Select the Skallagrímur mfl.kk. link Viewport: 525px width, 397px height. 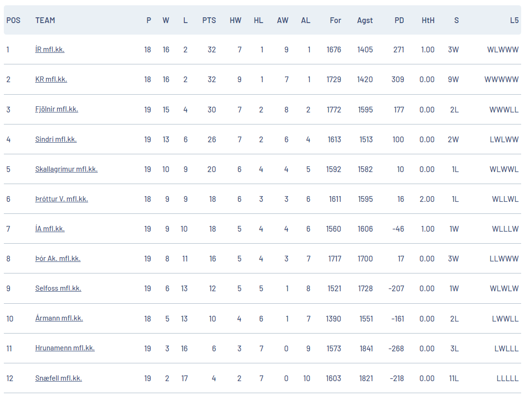pos(66,169)
